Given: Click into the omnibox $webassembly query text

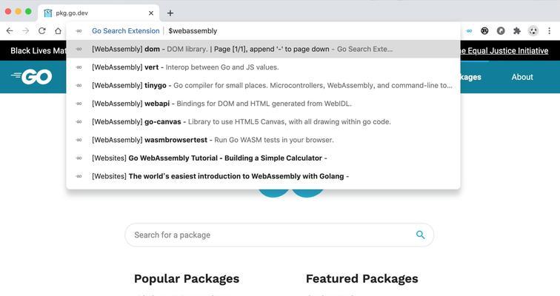Looking at the screenshot, I should 193,31.
